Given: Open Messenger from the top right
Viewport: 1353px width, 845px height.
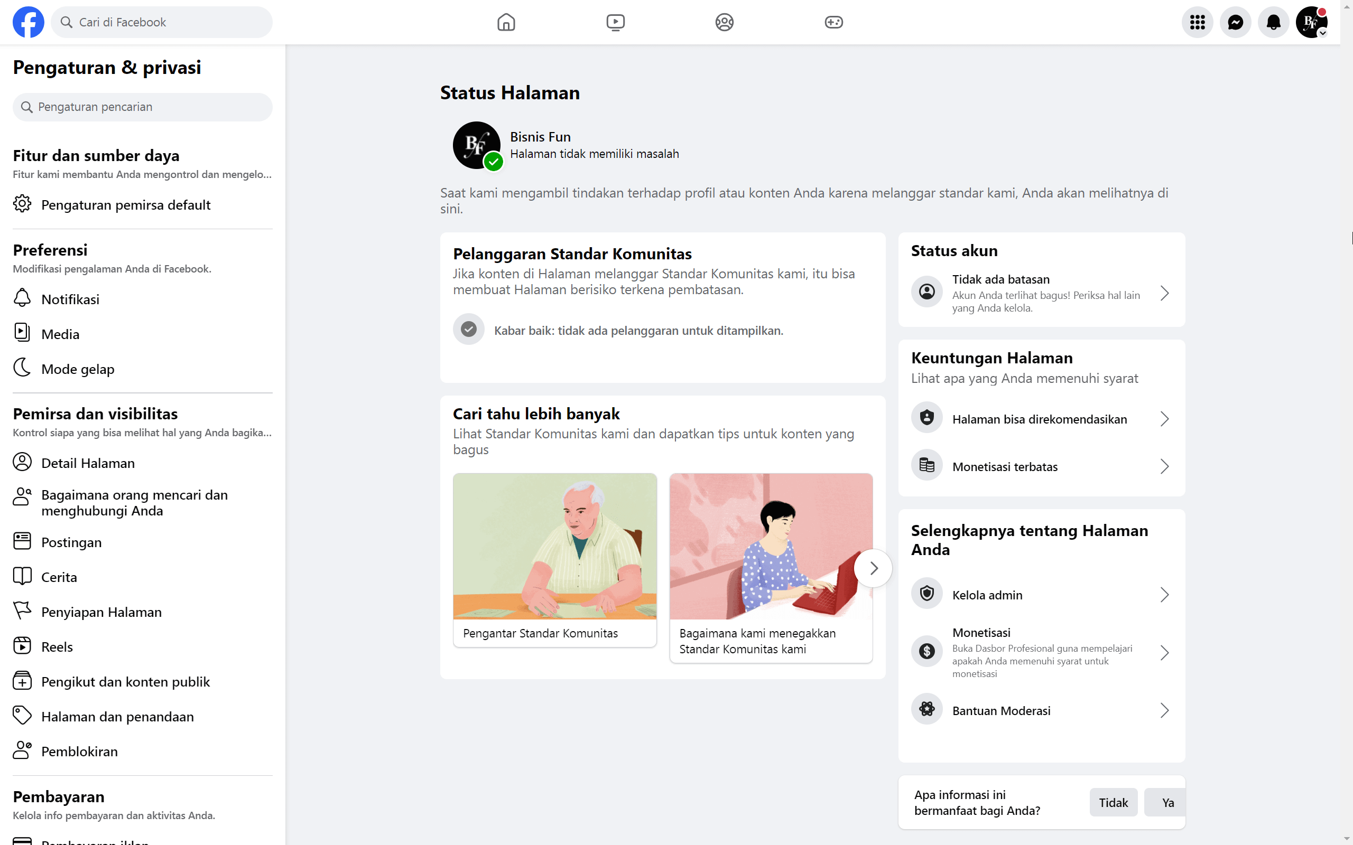Looking at the screenshot, I should tap(1236, 22).
